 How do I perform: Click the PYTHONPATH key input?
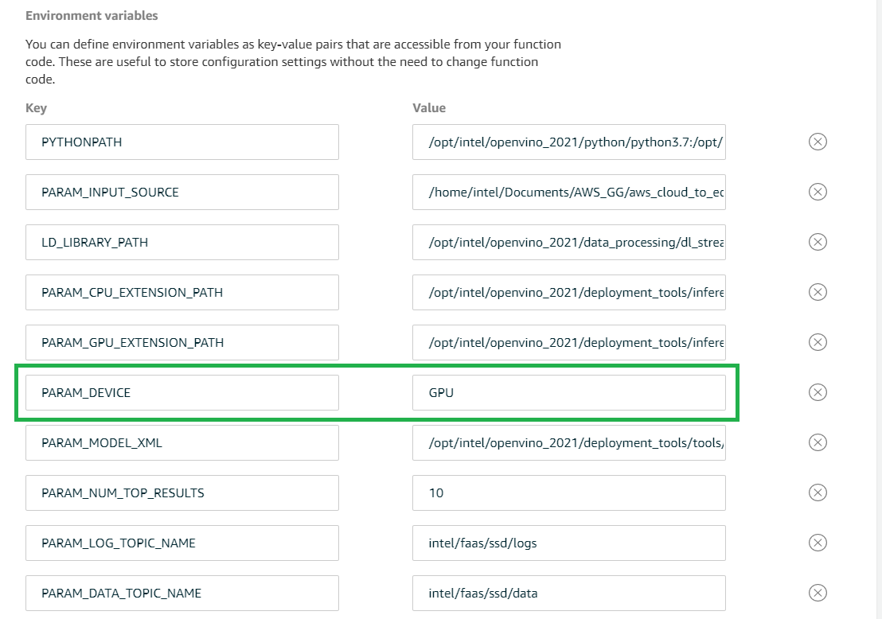pyautogui.click(x=181, y=142)
